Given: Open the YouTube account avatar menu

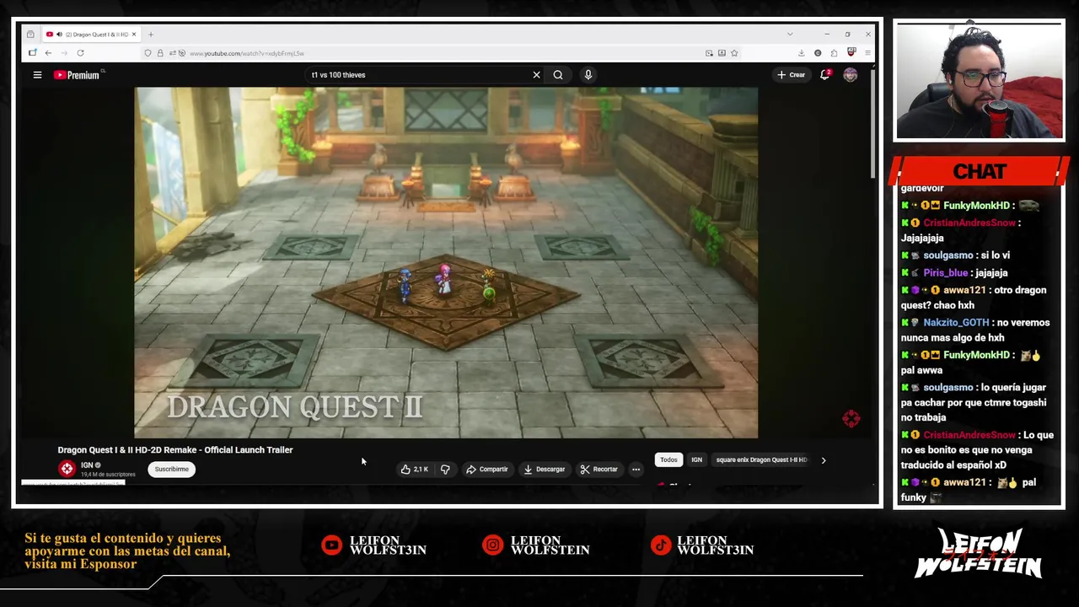Looking at the screenshot, I should 851,75.
